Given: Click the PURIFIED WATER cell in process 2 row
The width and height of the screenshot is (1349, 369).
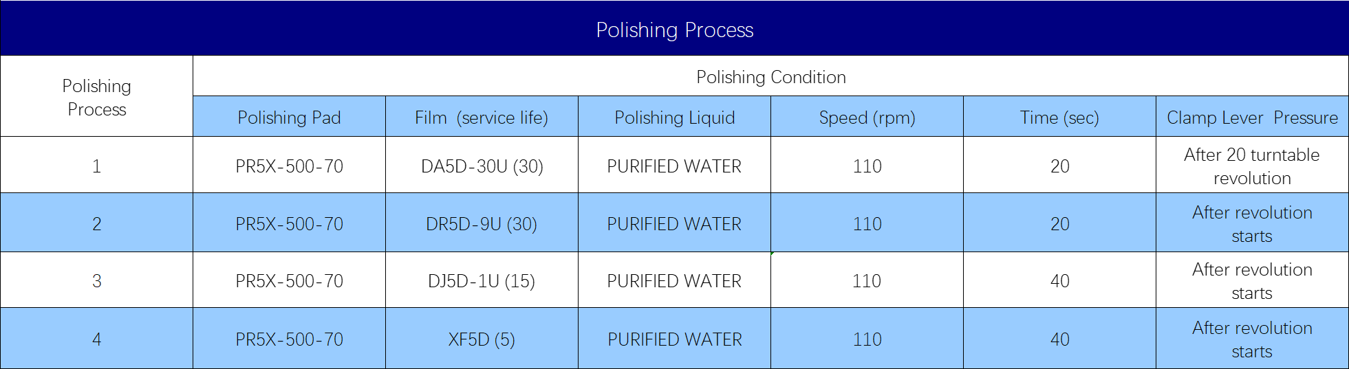Looking at the screenshot, I should tap(674, 224).
